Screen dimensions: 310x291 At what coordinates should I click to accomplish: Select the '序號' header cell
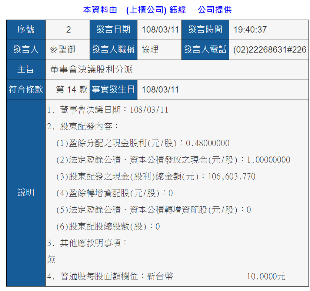click(26, 30)
